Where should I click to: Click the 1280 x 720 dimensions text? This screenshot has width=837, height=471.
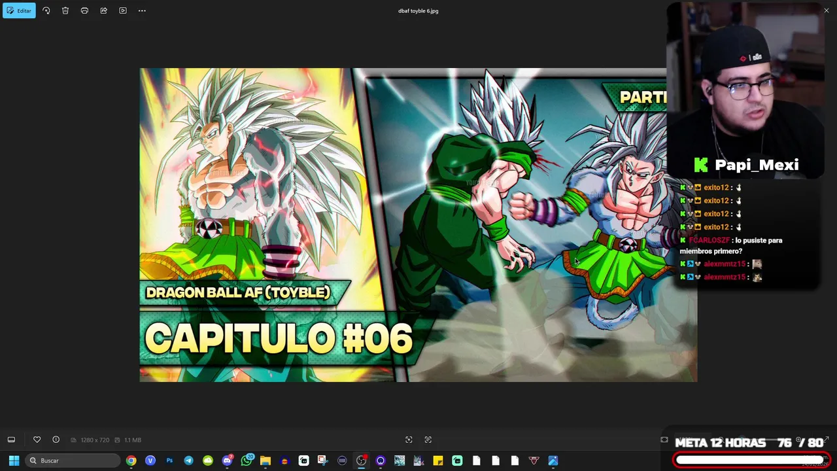click(x=95, y=440)
